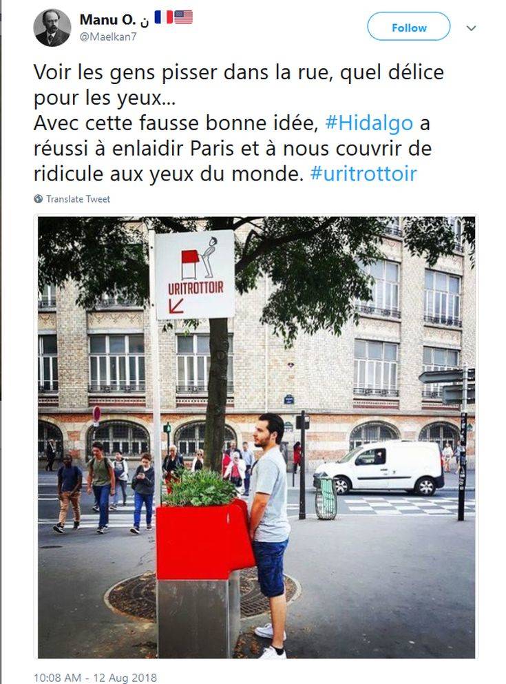Screen dimensions: 506x684
Task: Open the Manu O. display name link
Action: (x=107, y=19)
